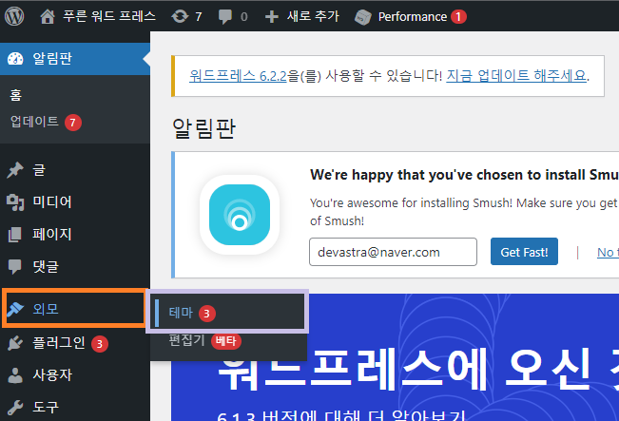619x421 pixels.
Task: Select 알림판 in the sidebar
Action: pos(75,59)
